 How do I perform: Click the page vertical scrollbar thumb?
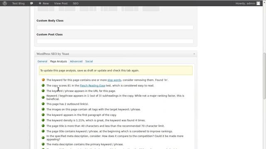click(264, 76)
